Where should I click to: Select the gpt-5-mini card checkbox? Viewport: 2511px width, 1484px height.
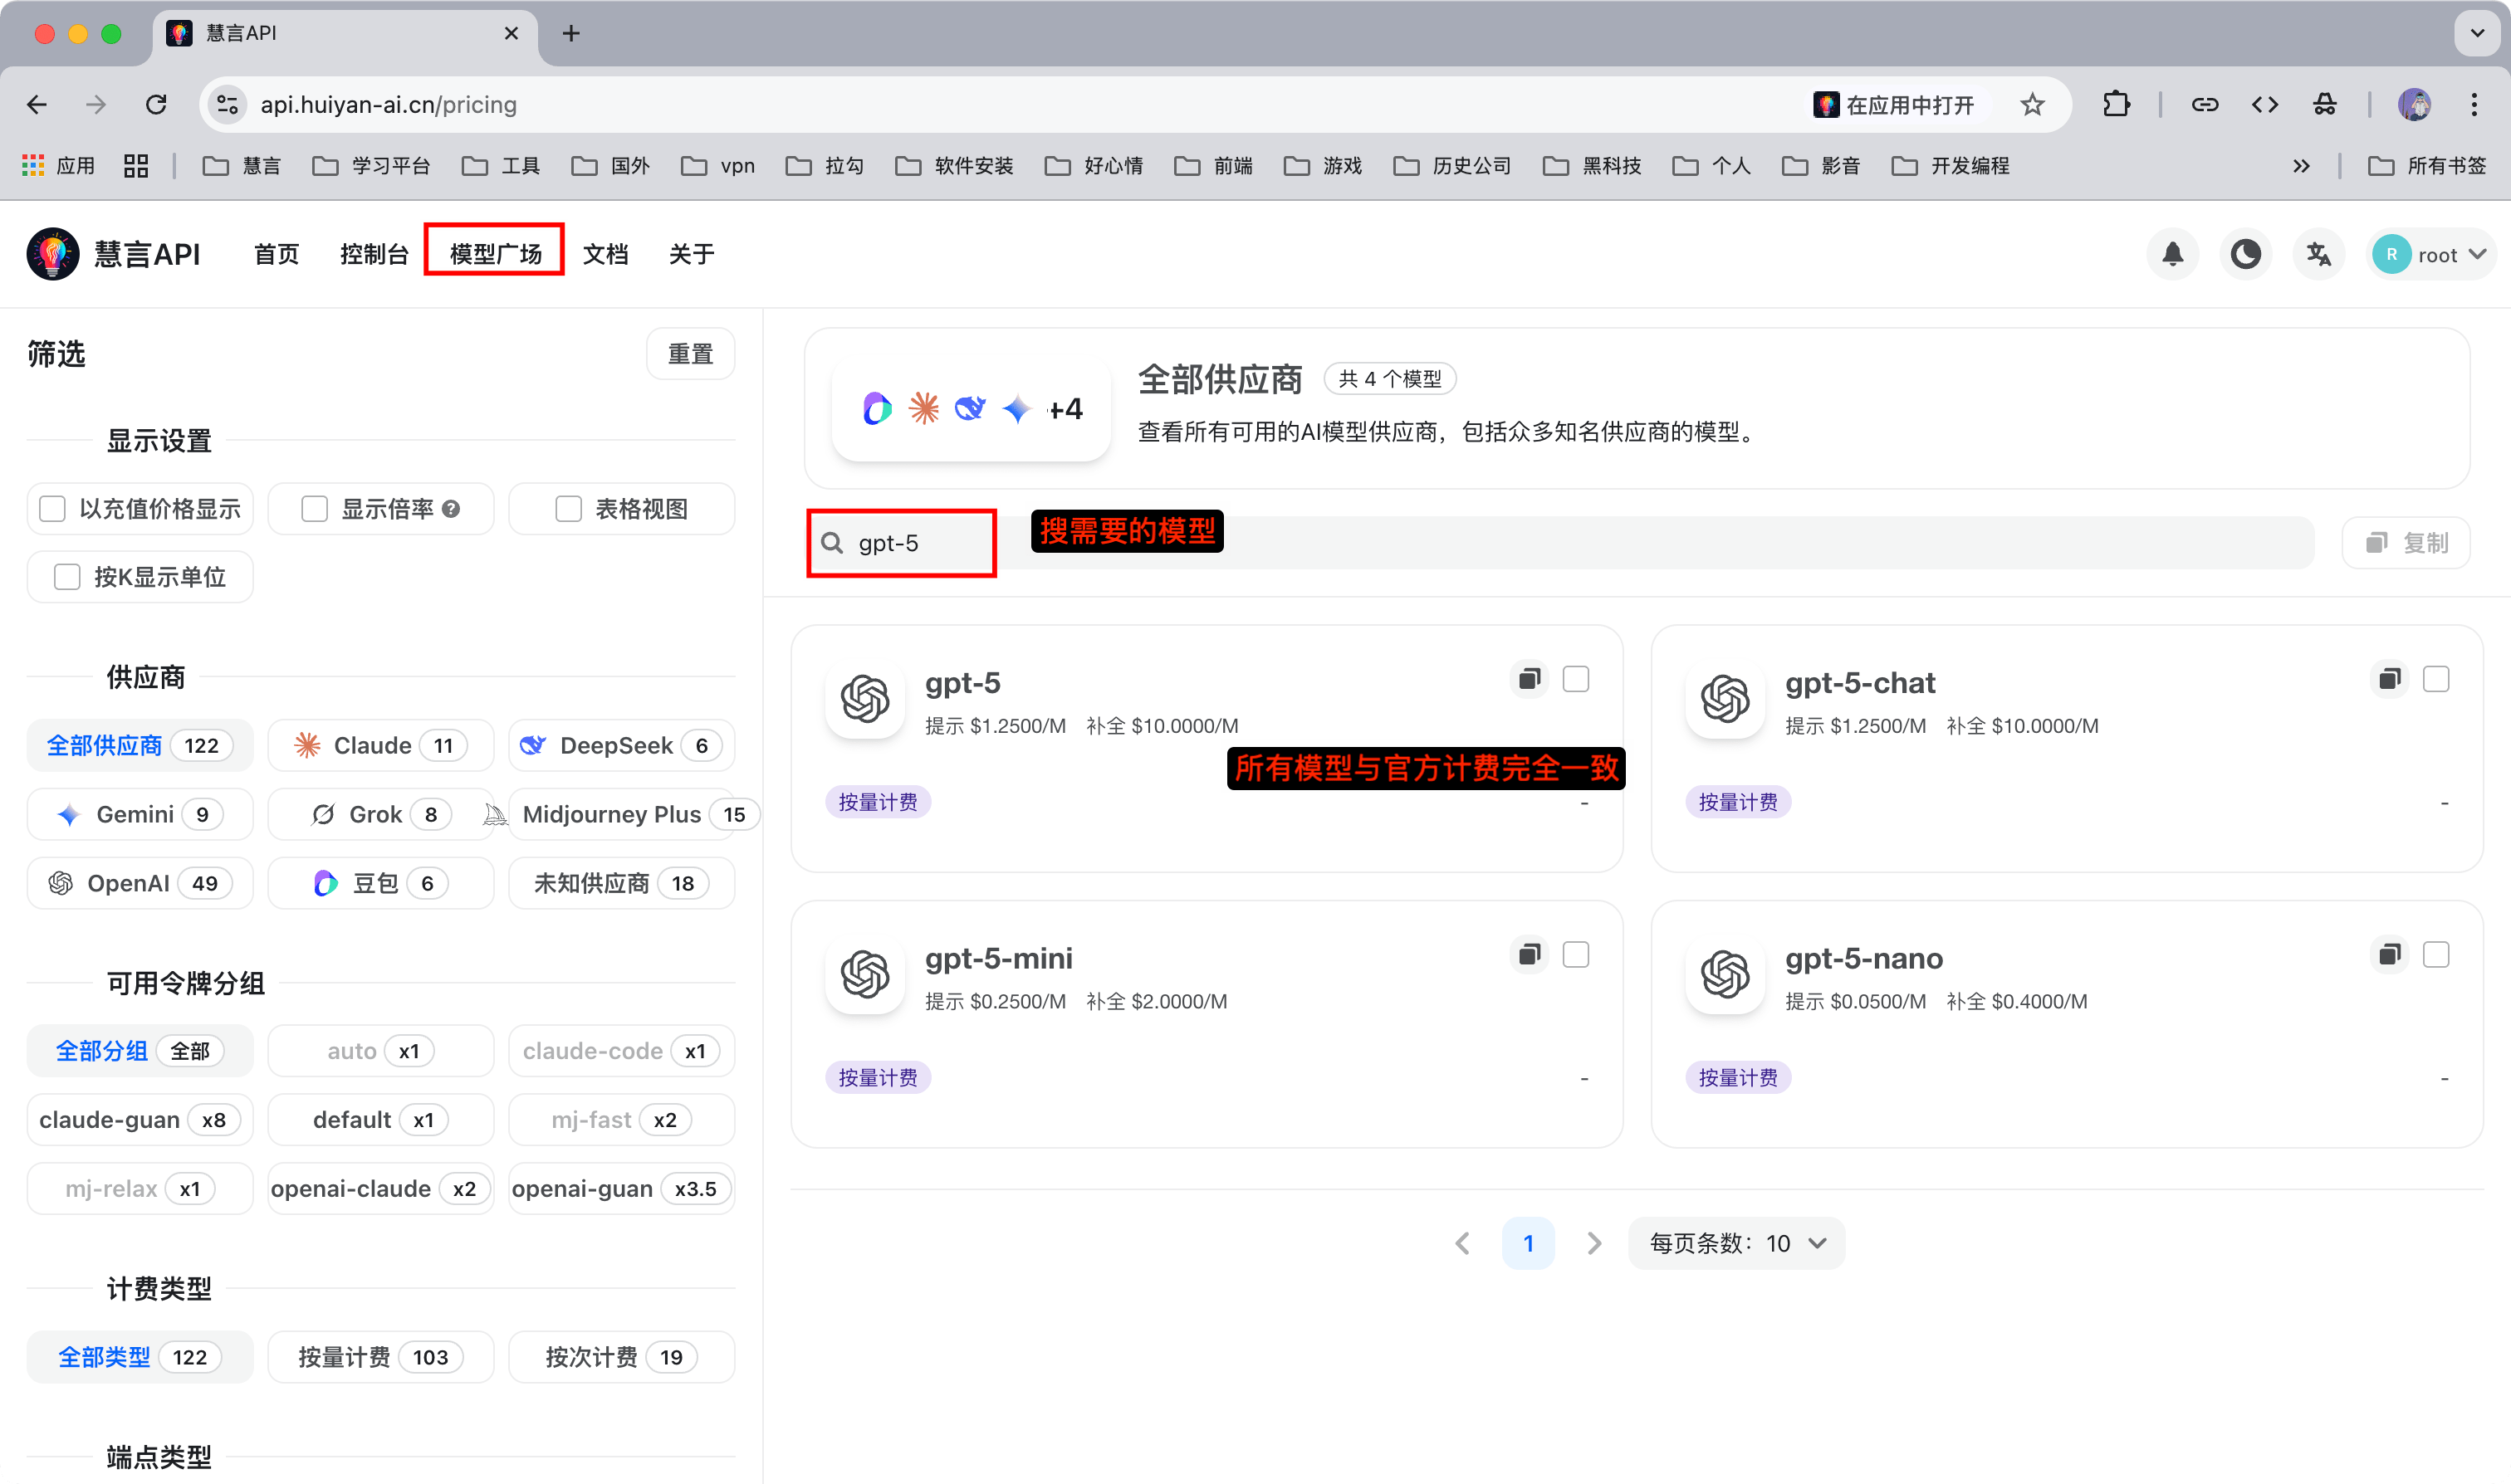[1576, 955]
